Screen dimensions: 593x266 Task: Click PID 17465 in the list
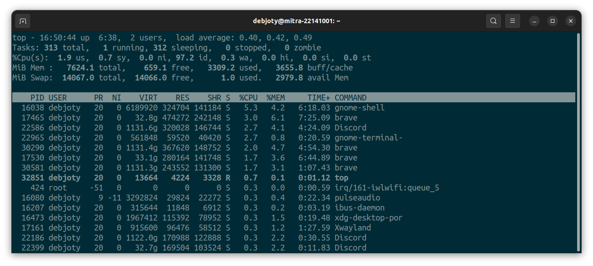coord(33,118)
